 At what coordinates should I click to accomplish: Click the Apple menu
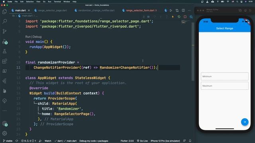[x=4, y=2]
